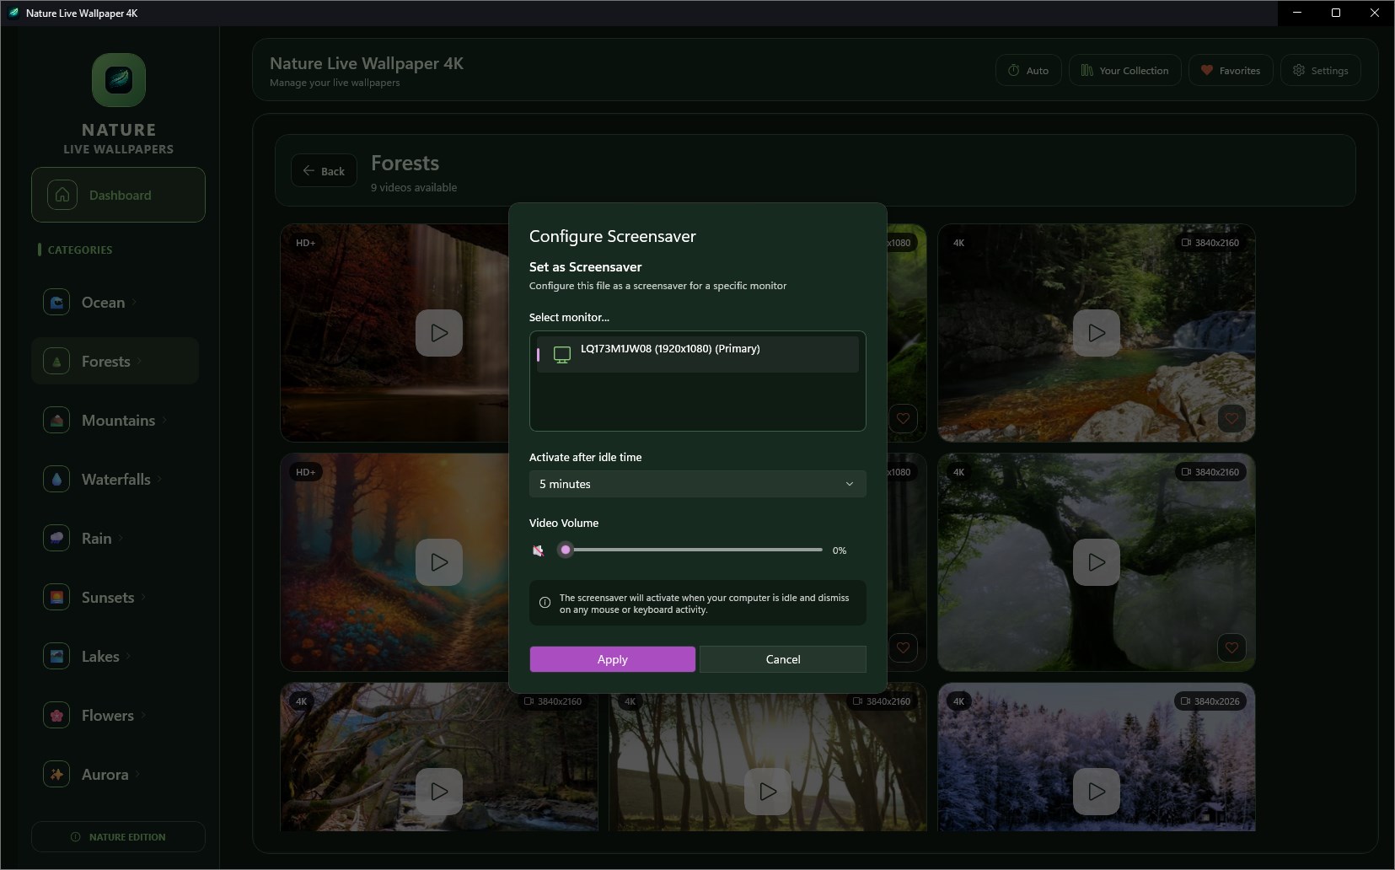Open the Settings page
Screen dimensions: 1395x870
pyautogui.click(x=1321, y=71)
